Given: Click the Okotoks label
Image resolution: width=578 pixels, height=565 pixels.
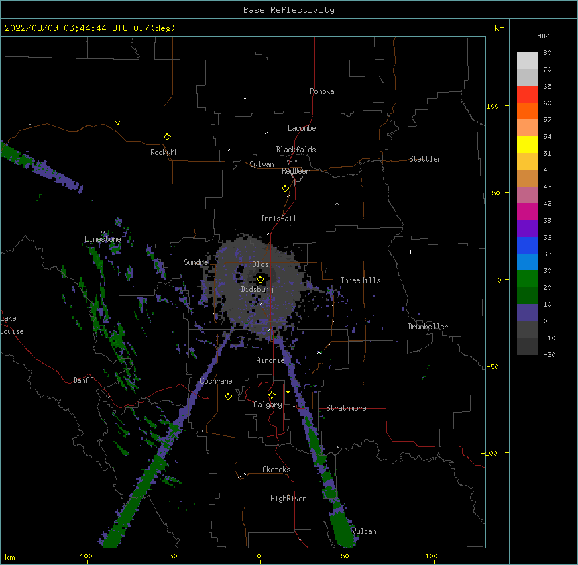Looking at the screenshot, I should click(x=276, y=470).
